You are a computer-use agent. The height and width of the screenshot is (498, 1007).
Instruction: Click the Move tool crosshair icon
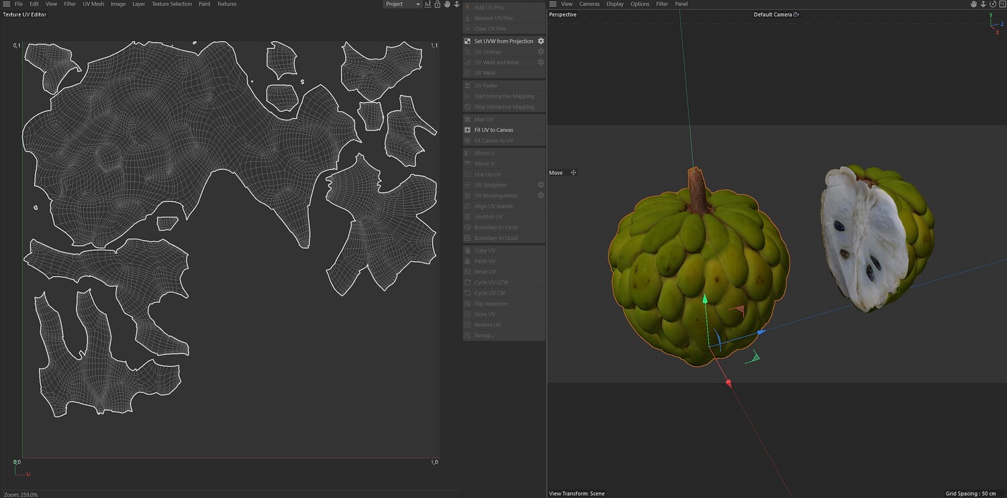573,172
